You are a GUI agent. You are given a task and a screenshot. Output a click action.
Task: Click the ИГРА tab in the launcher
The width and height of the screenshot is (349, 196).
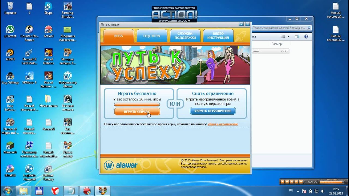(x=119, y=36)
